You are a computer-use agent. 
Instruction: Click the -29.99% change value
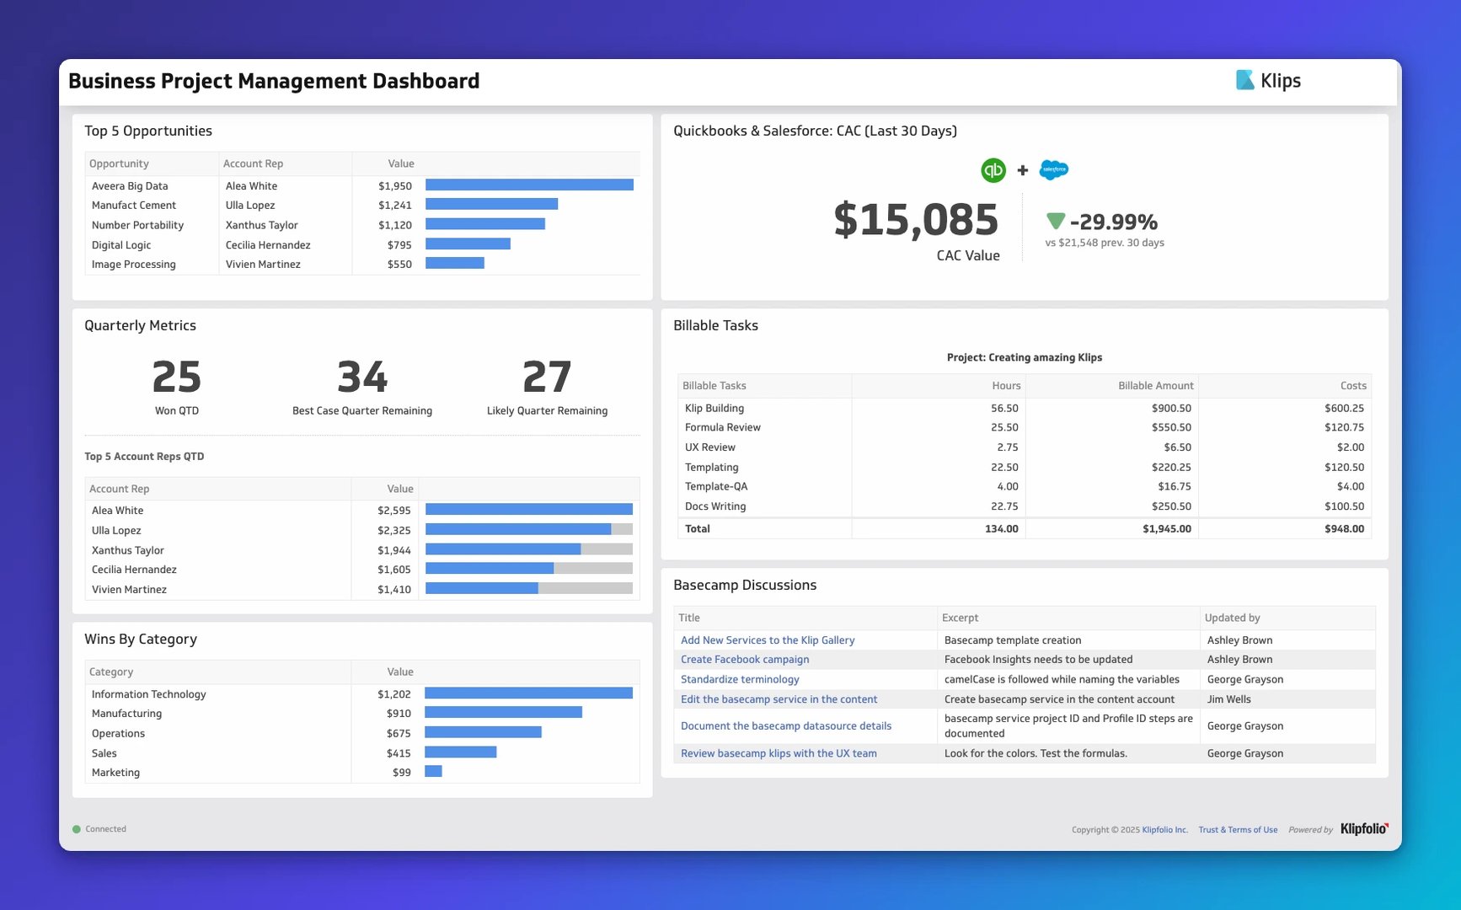[1113, 222]
